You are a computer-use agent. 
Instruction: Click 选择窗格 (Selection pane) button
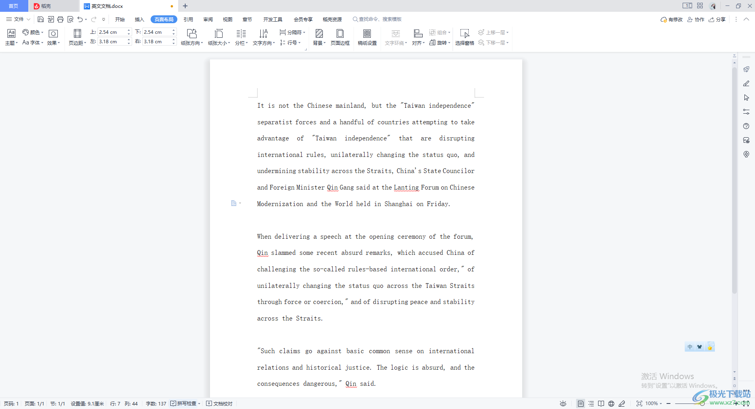pyautogui.click(x=465, y=37)
